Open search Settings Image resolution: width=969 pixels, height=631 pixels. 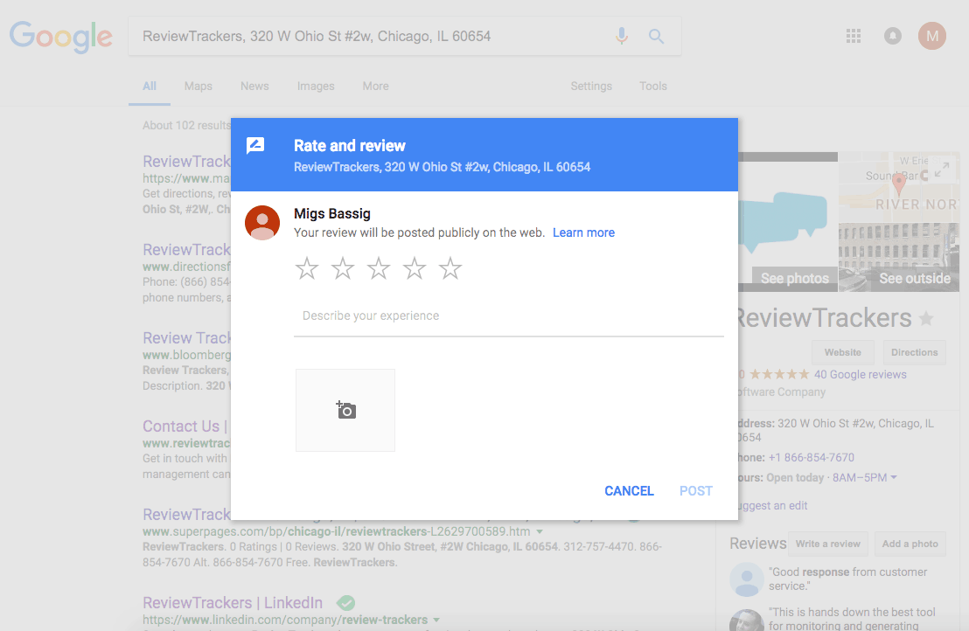point(591,87)
